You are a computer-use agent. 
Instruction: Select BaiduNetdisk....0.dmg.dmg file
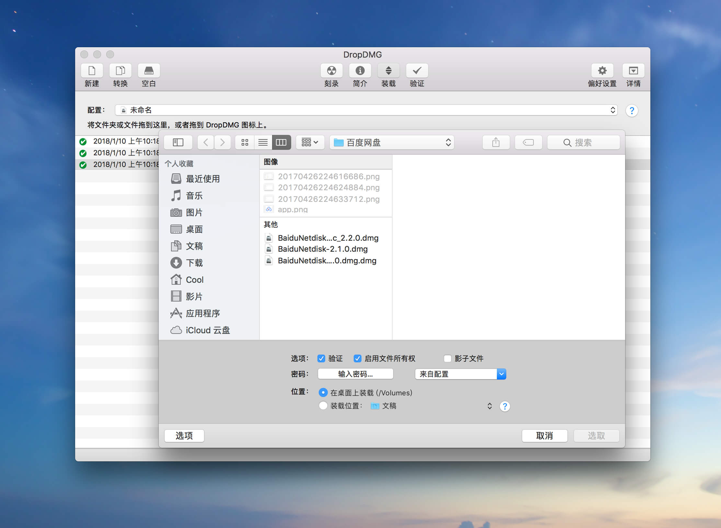326,260
